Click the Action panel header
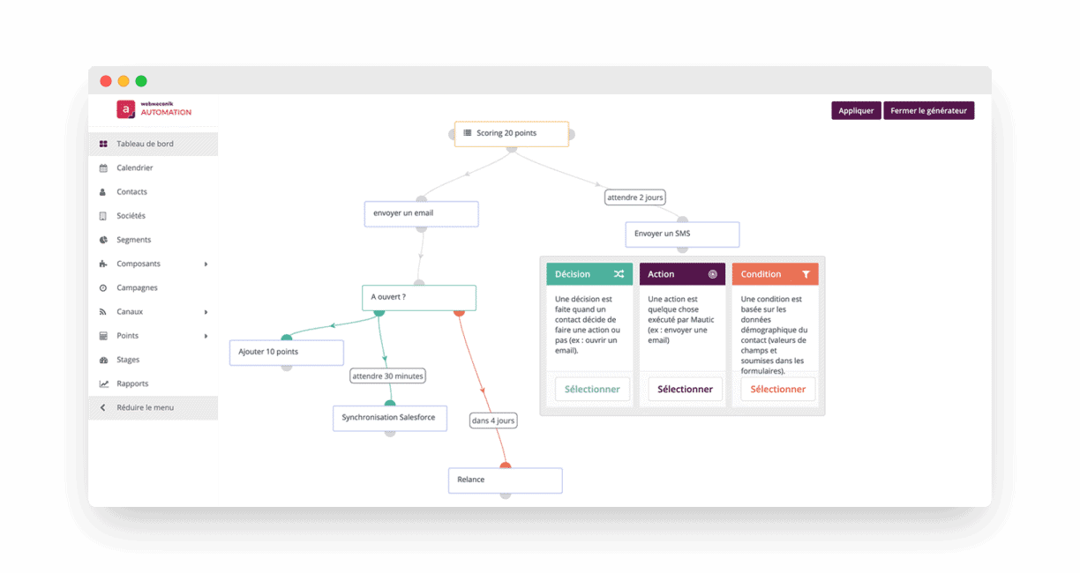 682,274
